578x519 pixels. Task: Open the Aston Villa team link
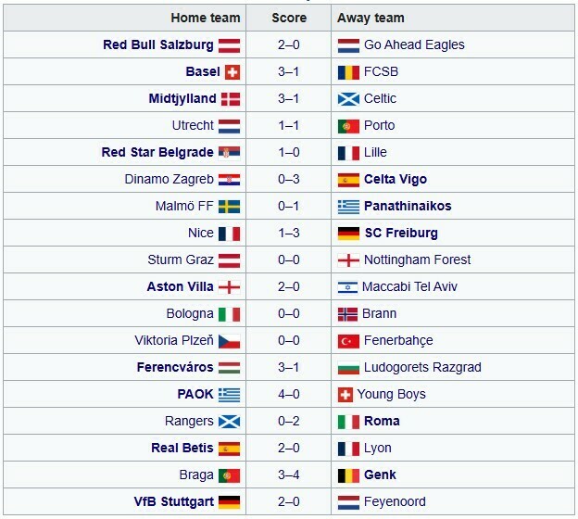180,286
